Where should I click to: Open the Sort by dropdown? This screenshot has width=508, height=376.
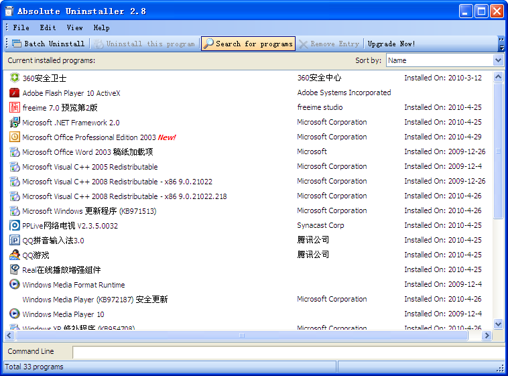coord(497,60)
